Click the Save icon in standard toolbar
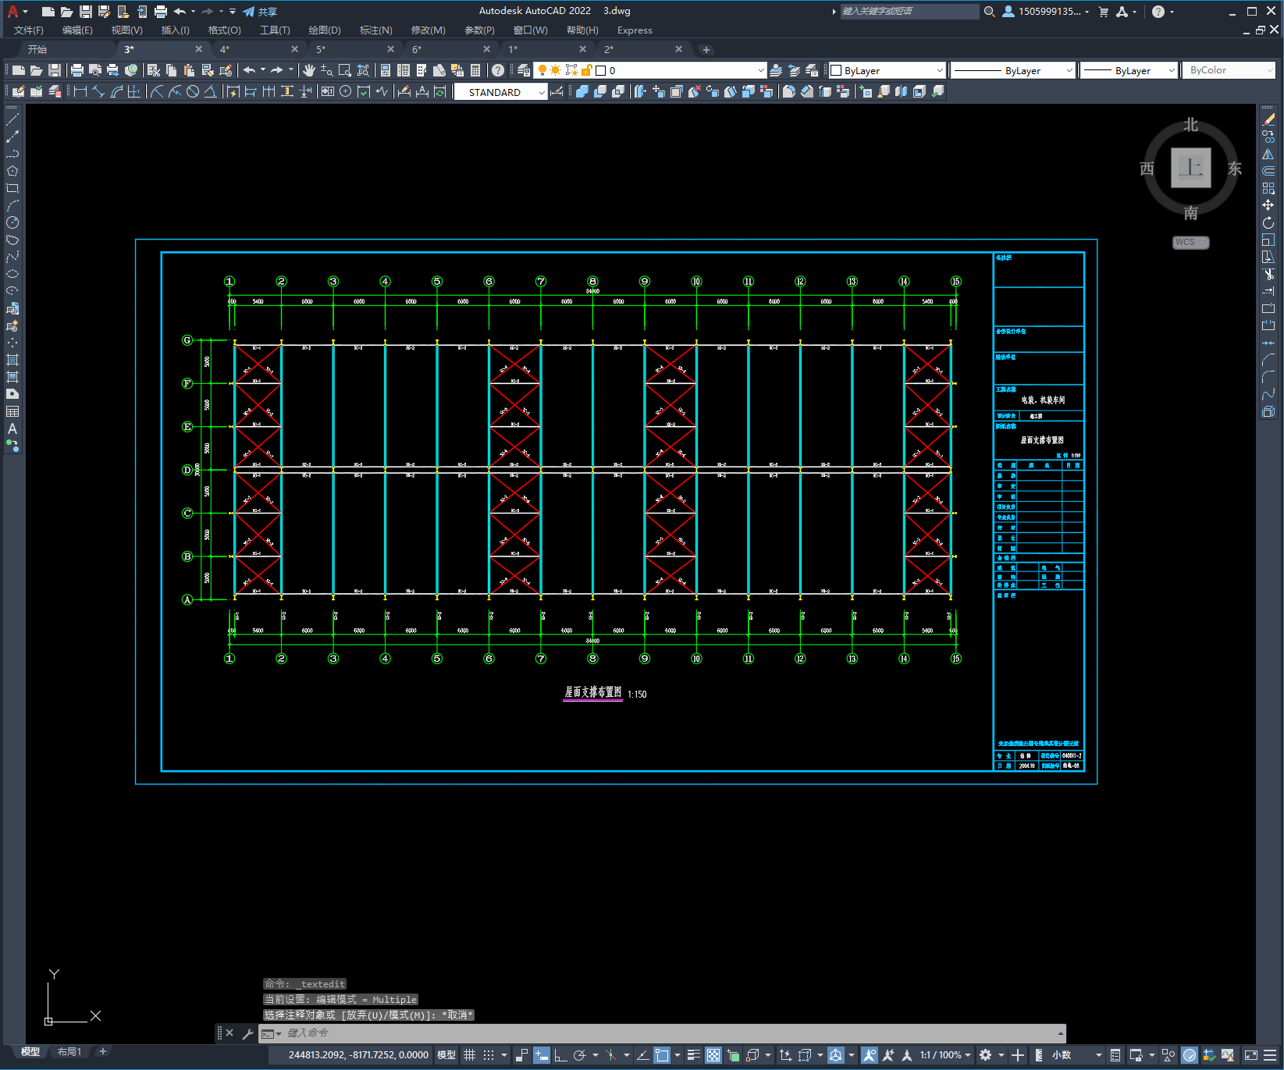 54,70
